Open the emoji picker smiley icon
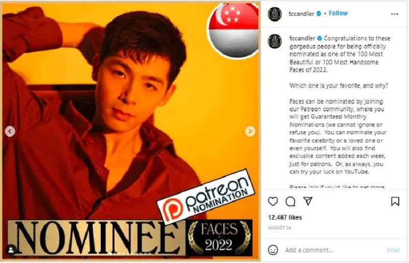 273,250
